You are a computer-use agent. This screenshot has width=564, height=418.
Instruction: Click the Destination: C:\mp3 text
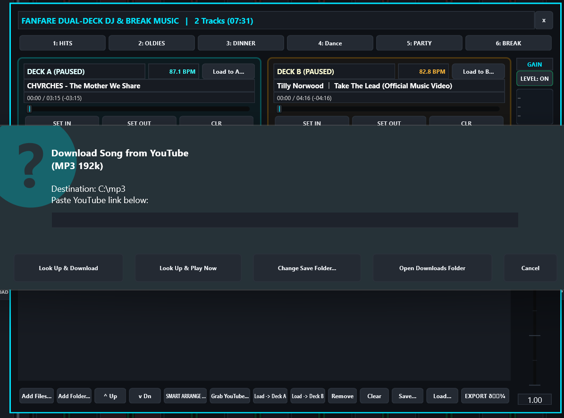point(88,188)
